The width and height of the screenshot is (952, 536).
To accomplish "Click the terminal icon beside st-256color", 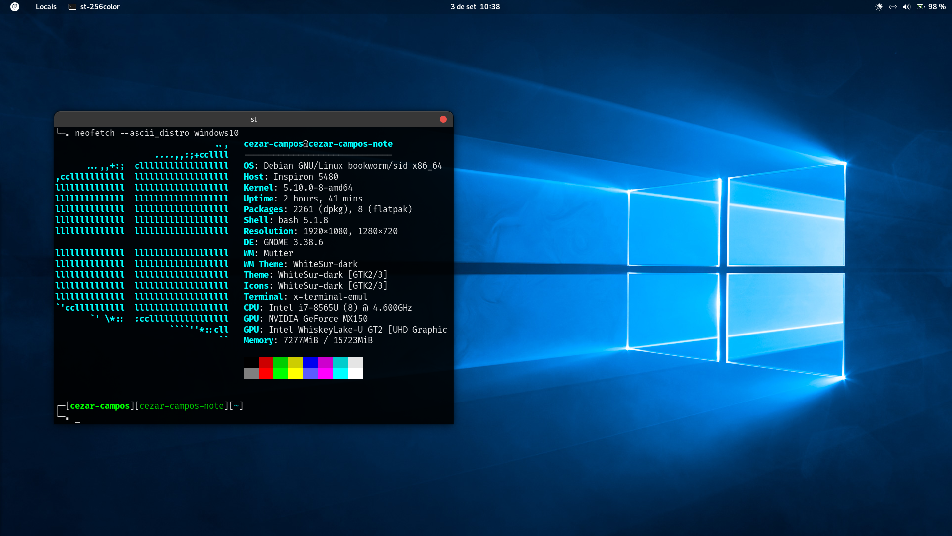I will tap(72, 7).
